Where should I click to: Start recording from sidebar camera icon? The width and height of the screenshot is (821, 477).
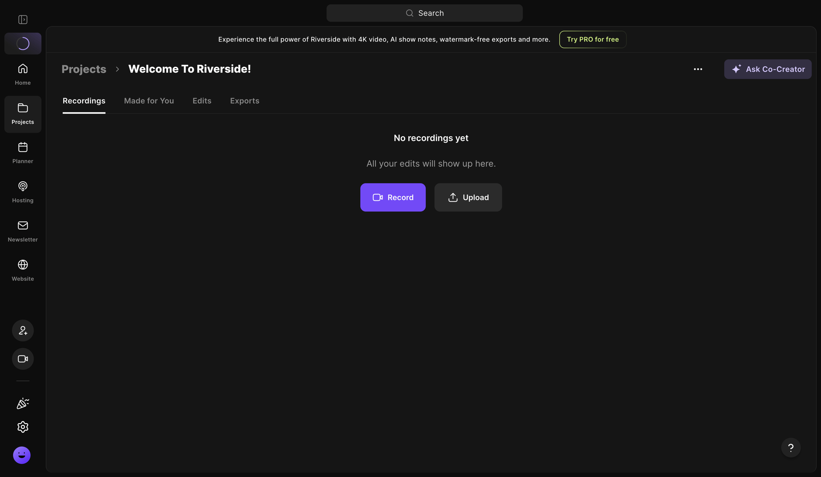(23, 359)
